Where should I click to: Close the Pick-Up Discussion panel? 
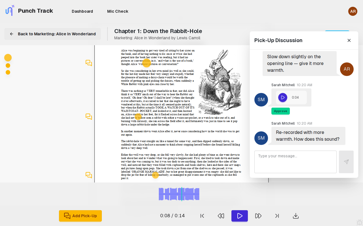[349, 40]
